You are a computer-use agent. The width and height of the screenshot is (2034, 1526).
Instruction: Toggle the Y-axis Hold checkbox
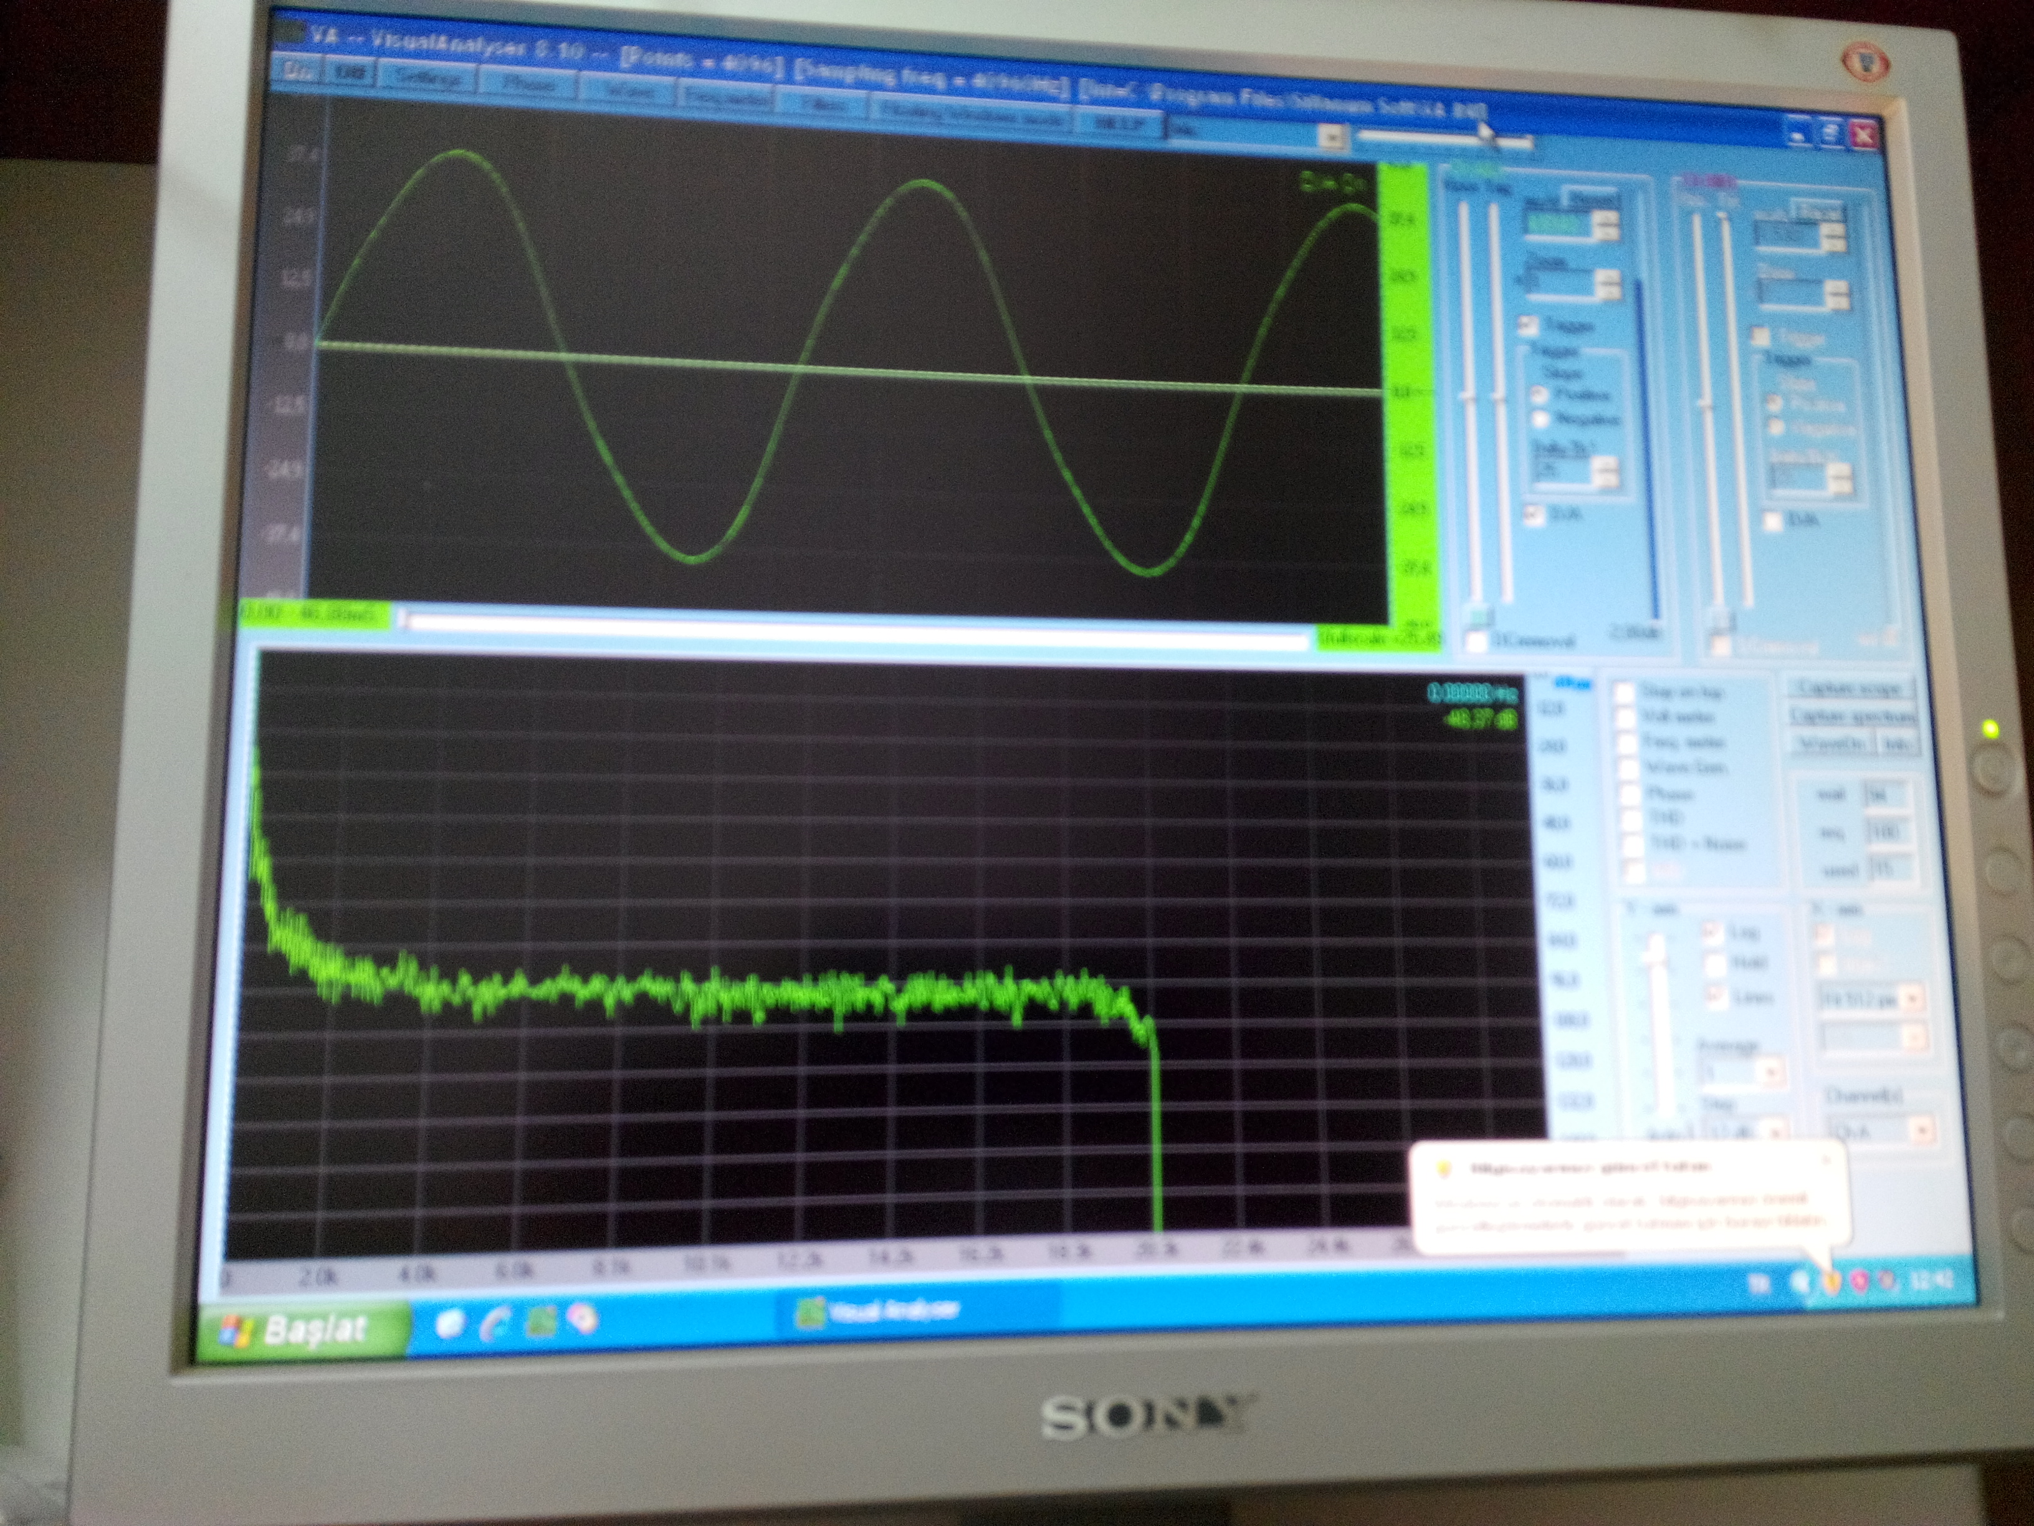[1716, 965]
